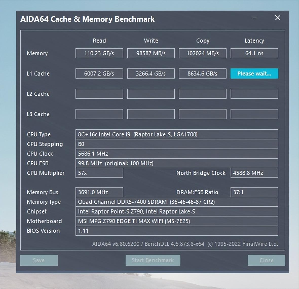This screenshot has width=299, height=289.
Task: Click the Memory Bus label
Action: click(42, 192)
